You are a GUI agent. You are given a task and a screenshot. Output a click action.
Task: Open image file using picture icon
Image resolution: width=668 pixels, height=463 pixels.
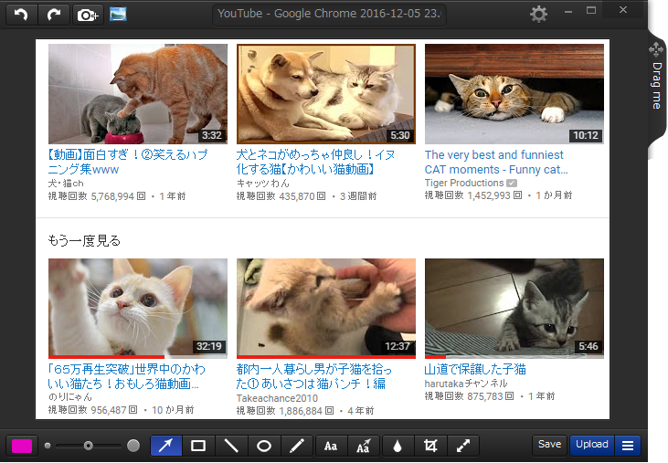click(118, 15)
